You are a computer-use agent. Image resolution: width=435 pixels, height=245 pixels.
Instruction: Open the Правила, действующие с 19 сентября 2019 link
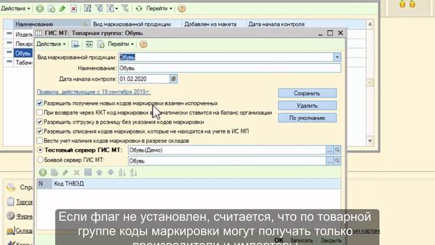pos(94,92)
